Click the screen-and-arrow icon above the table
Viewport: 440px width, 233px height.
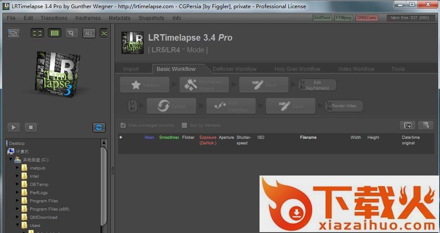pos(408,125)
